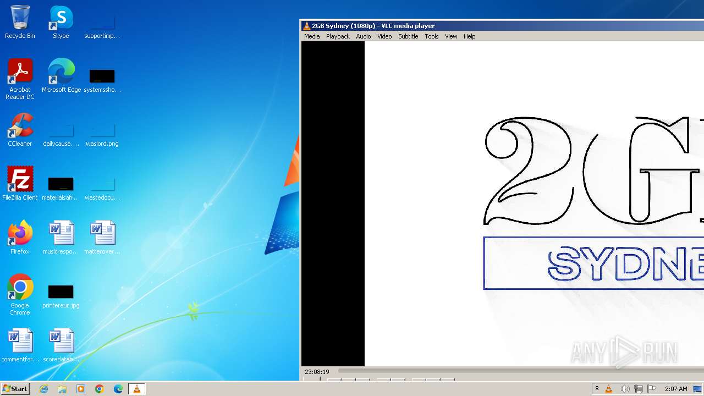Show hidden tray icons arrow

click(597, 389)
